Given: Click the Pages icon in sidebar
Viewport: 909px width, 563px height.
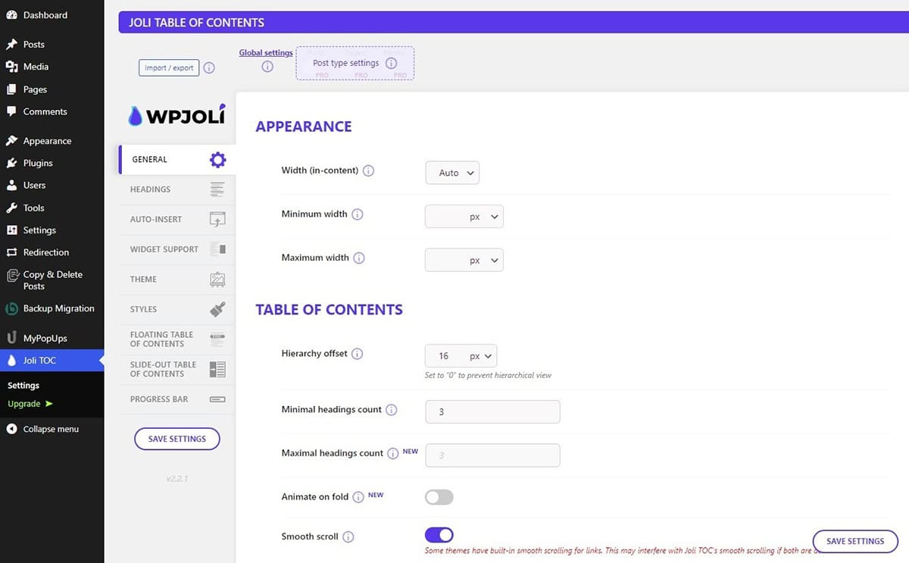Looking at the screenshot, I should click(x=11, y=89).
